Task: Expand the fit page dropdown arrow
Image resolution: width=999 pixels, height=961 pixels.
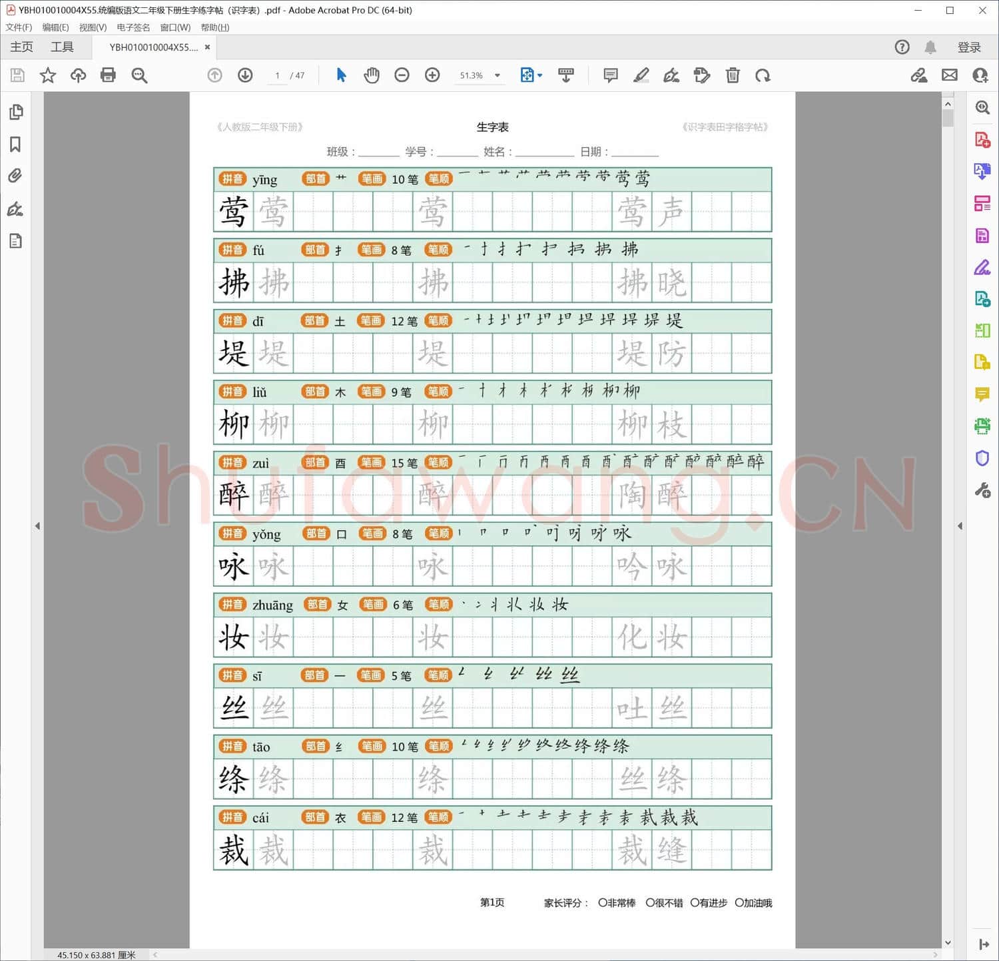Action: 539,75
